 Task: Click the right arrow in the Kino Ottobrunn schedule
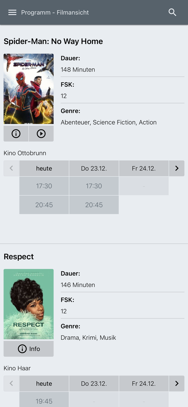tap(177, 168)
